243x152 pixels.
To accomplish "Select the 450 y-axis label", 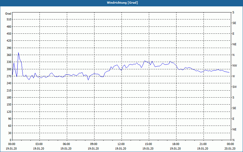I will click(x=9, y=34).
